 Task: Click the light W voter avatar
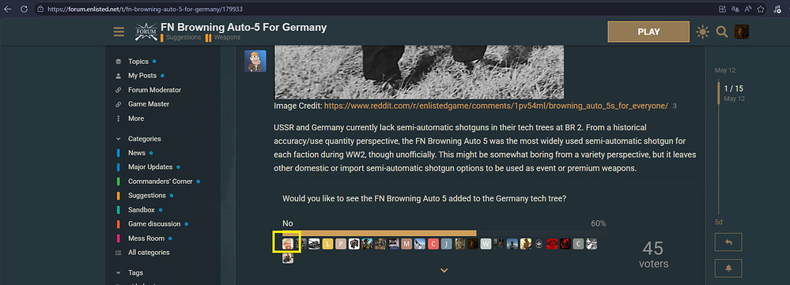(x=486, y=244)
